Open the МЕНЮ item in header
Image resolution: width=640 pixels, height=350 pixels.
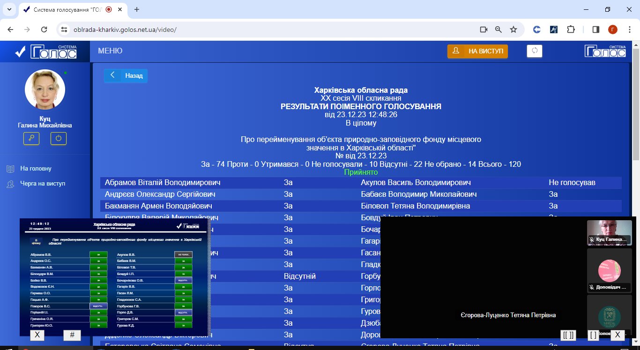[x=110, y=51]
